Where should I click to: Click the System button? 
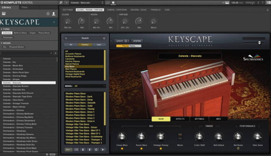tap(137, 41)
